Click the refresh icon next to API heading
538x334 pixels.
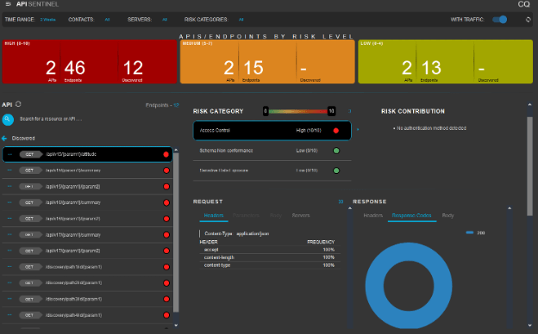pyautogui.click(x=18, y=104)
